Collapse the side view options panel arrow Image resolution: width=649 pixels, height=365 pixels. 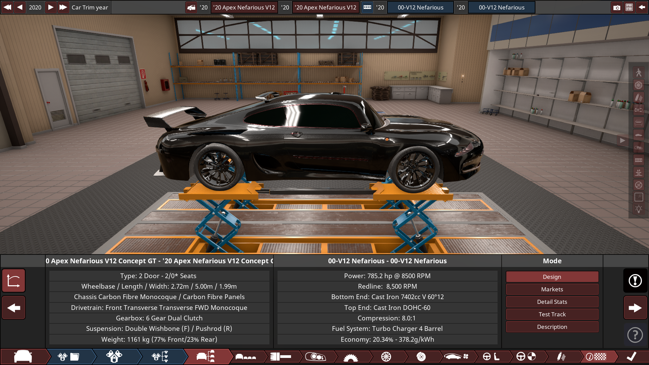(622, 141)
